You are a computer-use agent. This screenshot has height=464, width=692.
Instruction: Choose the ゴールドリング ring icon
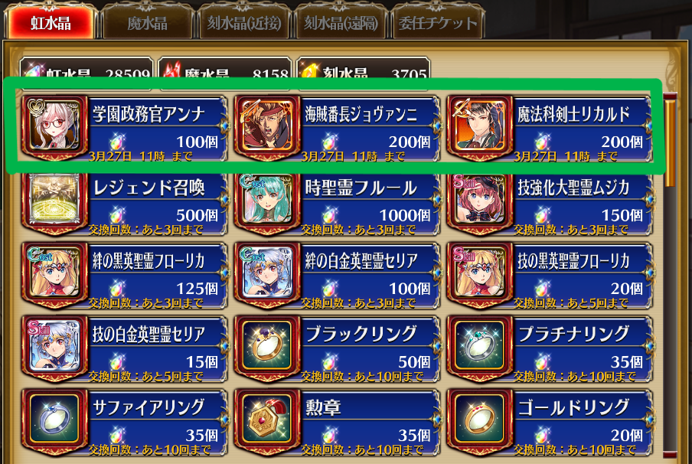pyautogui.click(x=480, y=419)
